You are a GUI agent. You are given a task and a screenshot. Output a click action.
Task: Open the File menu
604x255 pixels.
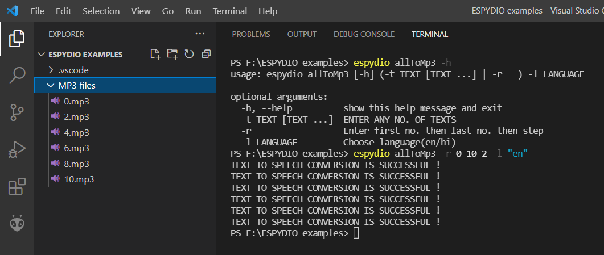click(x=38, y=11)
